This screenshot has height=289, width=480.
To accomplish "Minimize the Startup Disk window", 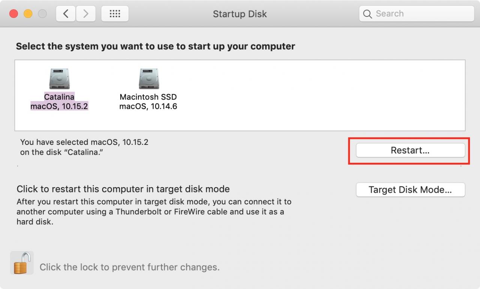I will click(x=28, y=14).
